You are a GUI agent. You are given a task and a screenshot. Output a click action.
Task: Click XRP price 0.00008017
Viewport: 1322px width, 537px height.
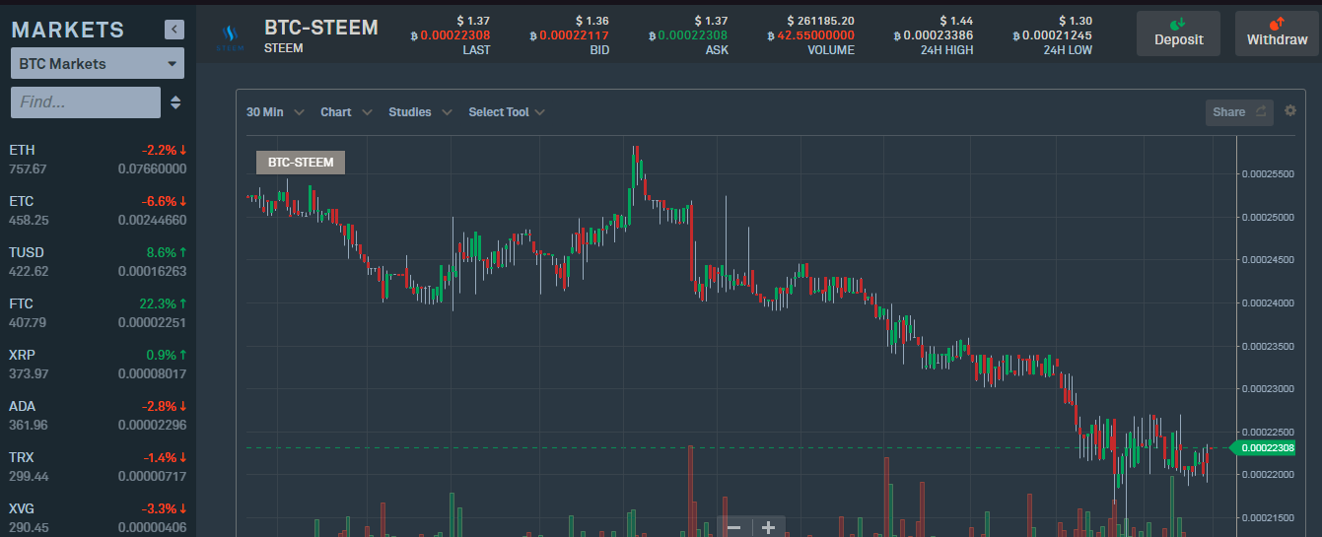click(152, 373)
